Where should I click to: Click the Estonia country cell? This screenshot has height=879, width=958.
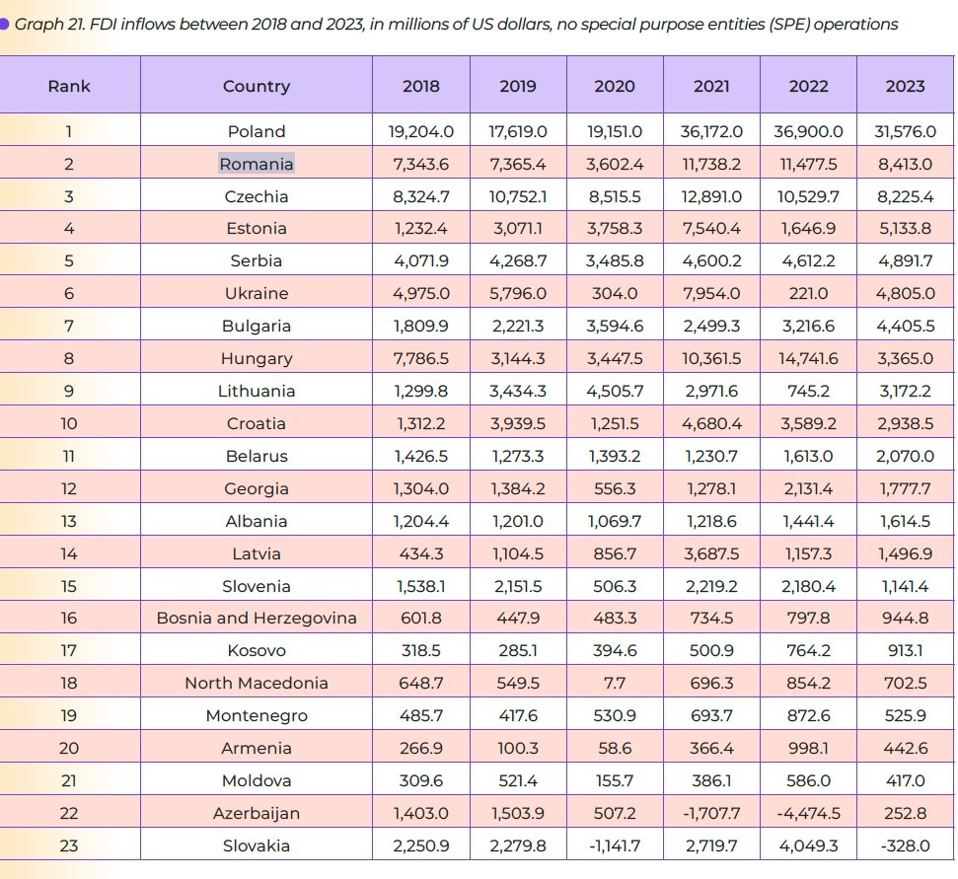(x=257, y=229)
